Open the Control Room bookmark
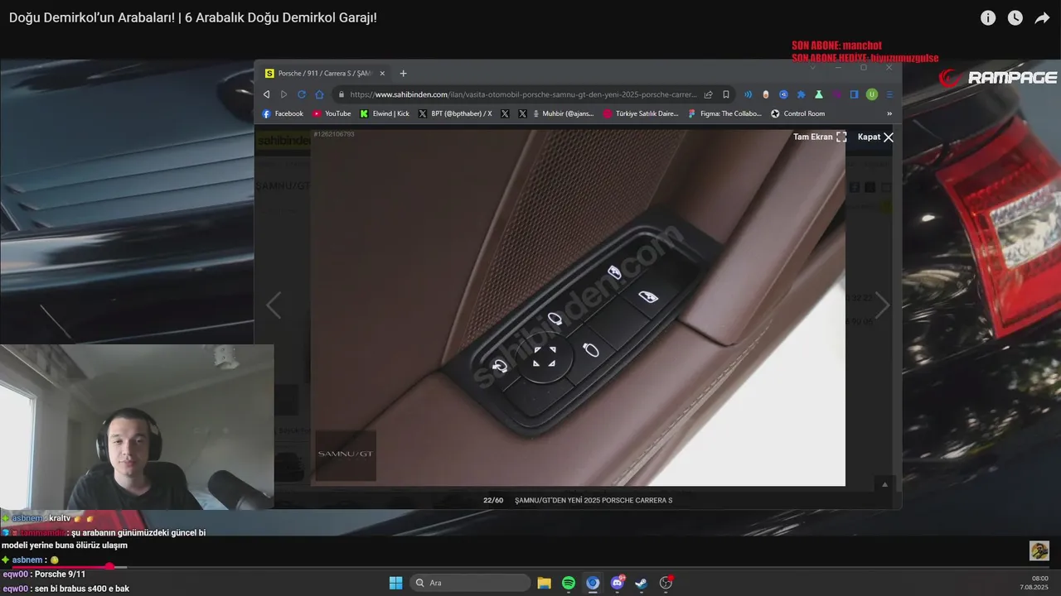This screenshot has width=1061, height=596. [x=797, y=113]
